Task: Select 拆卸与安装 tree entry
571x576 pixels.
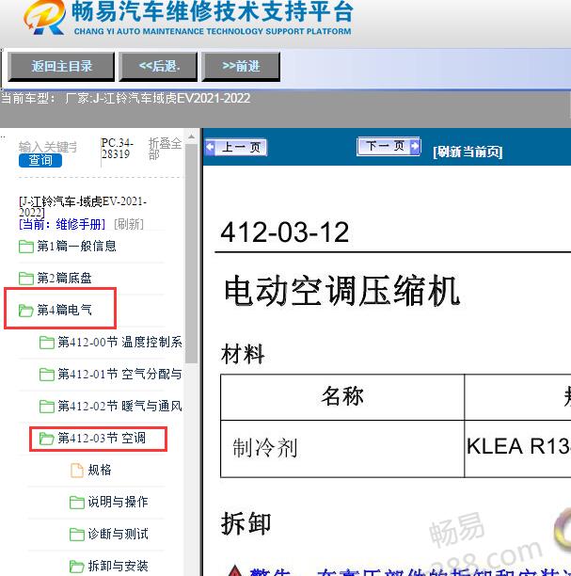Action: coord(118,566)
